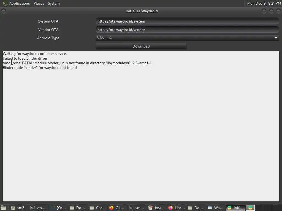Open the Places menu
Image resolution: width=282 pixels, height=211 pixels.
[39, 3]
